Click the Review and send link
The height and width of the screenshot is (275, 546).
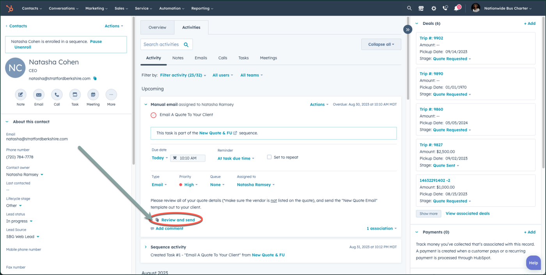coord(178,220)
